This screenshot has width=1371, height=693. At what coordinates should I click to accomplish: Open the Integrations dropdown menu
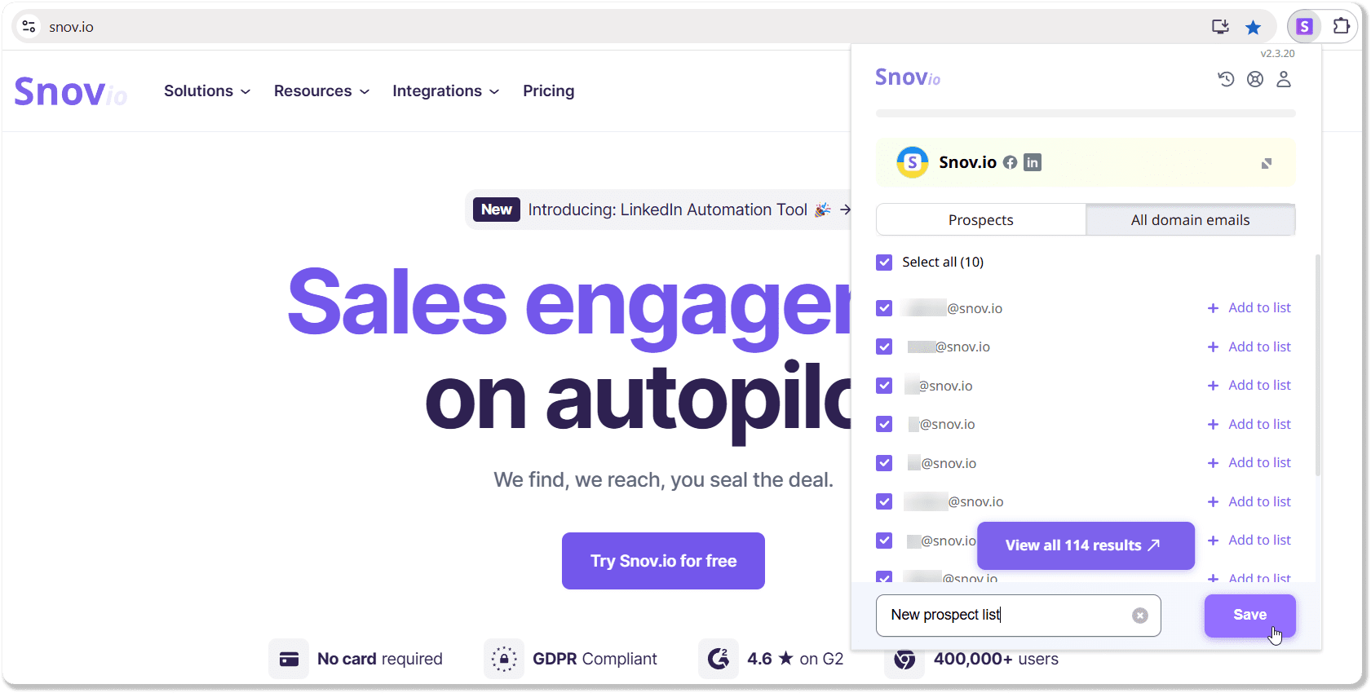point(445,91)
